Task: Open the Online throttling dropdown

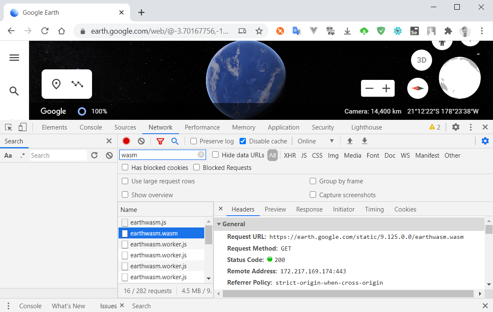Action: pos(315,141)
